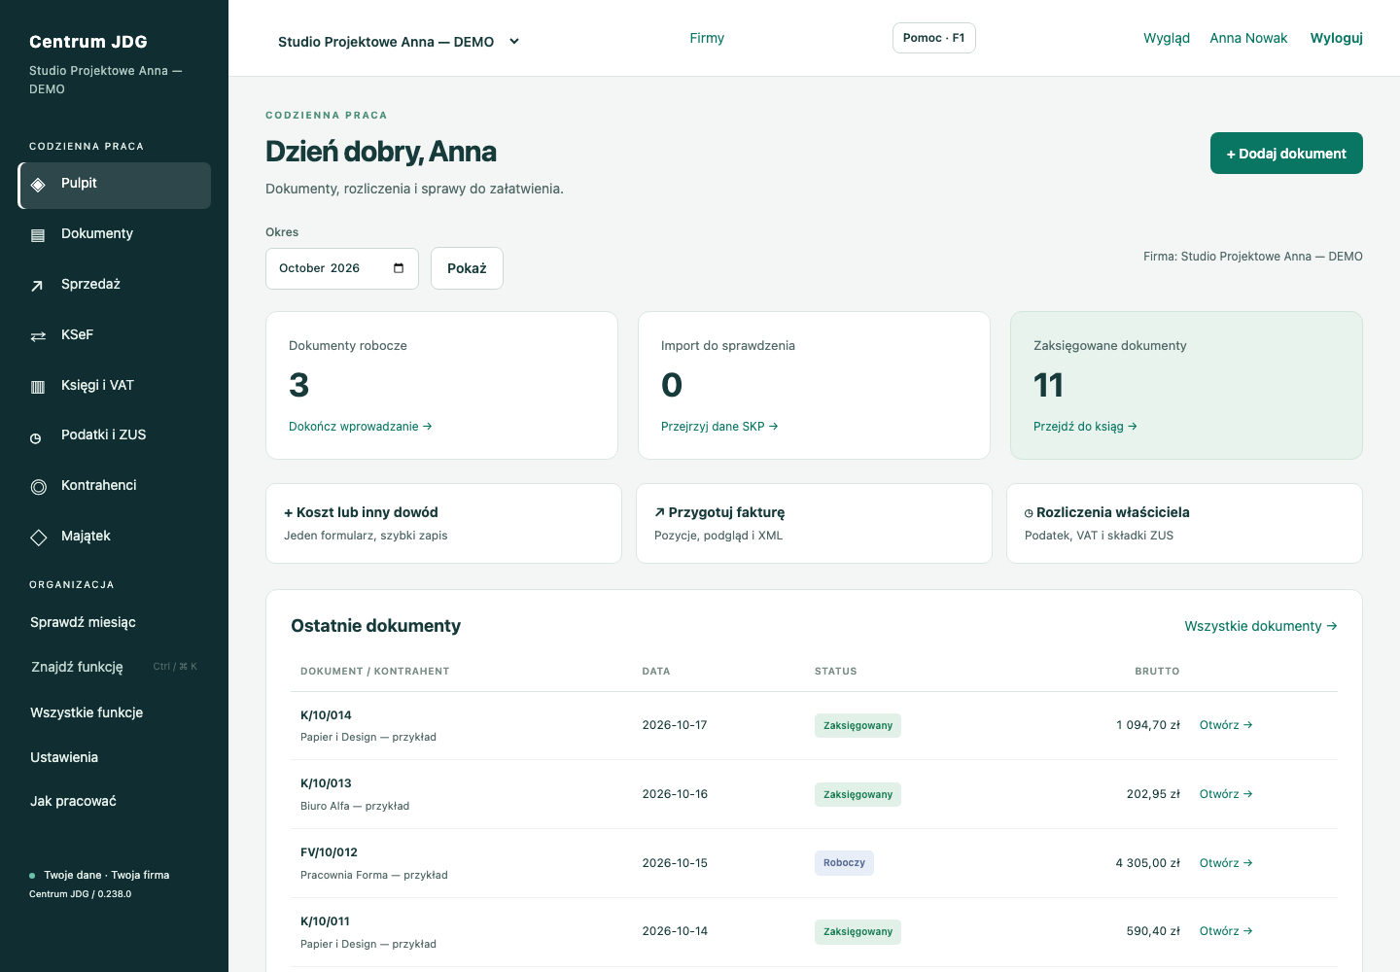Viewport: 1400px width, 972px height.
Task: Click the Kontrahenci circle icon
Action: tap(38, 487)
